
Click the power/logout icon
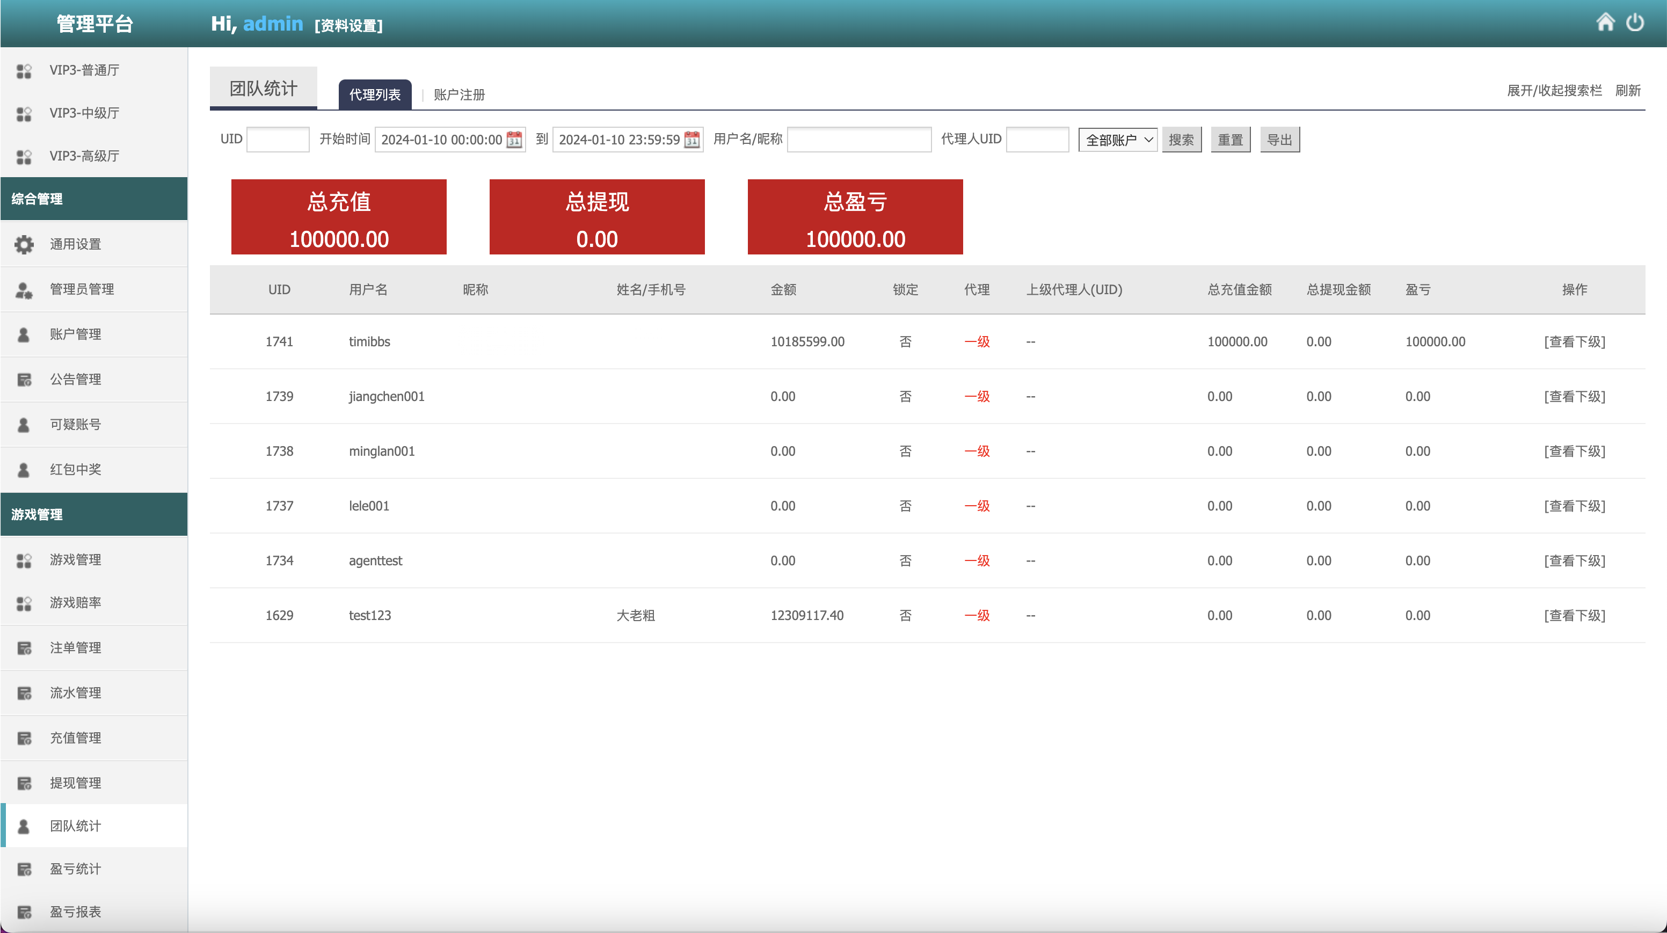1635,22
